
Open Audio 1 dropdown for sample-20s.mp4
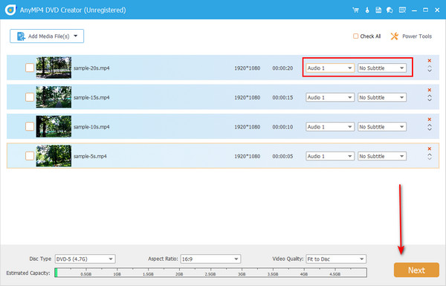pyautogui.click(x=330, y=68)
